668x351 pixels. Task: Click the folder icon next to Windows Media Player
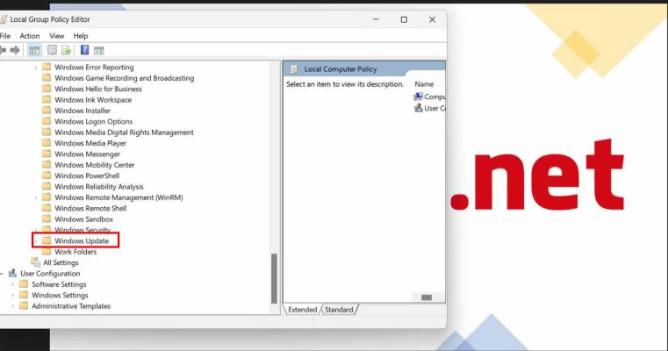(47, 143)
